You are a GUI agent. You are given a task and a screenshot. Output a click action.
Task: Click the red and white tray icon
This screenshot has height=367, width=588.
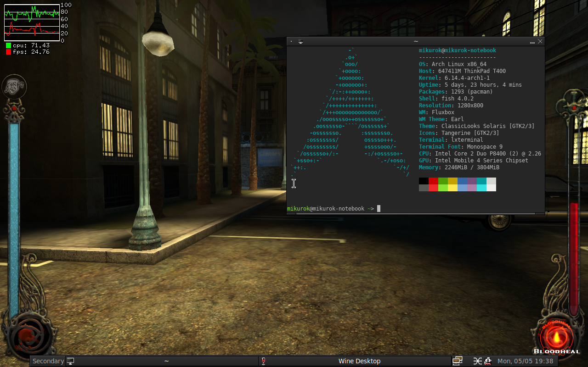click(x=487, y=361)
